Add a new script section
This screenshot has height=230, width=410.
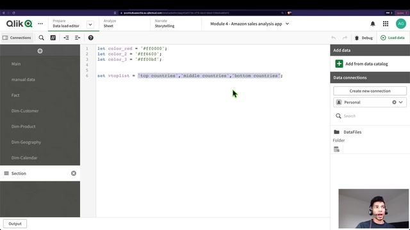(40, 51)
